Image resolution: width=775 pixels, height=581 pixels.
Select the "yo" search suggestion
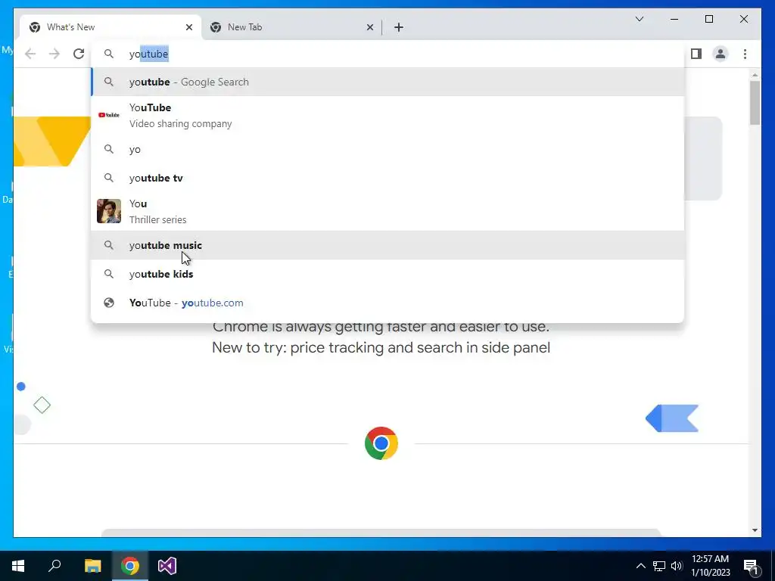[x=388, y=149]
